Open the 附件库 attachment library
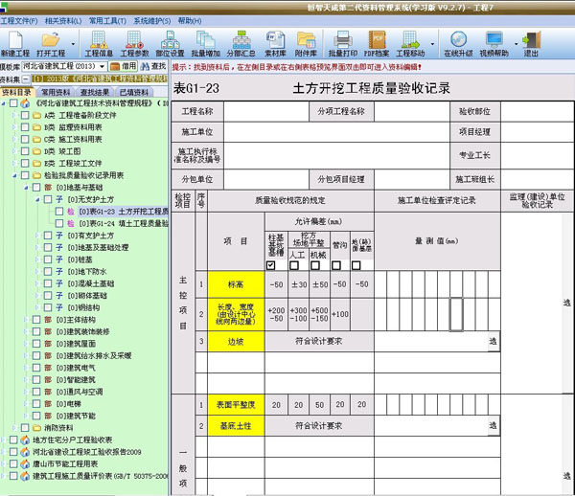575x496 pixels. pos(306,44)
